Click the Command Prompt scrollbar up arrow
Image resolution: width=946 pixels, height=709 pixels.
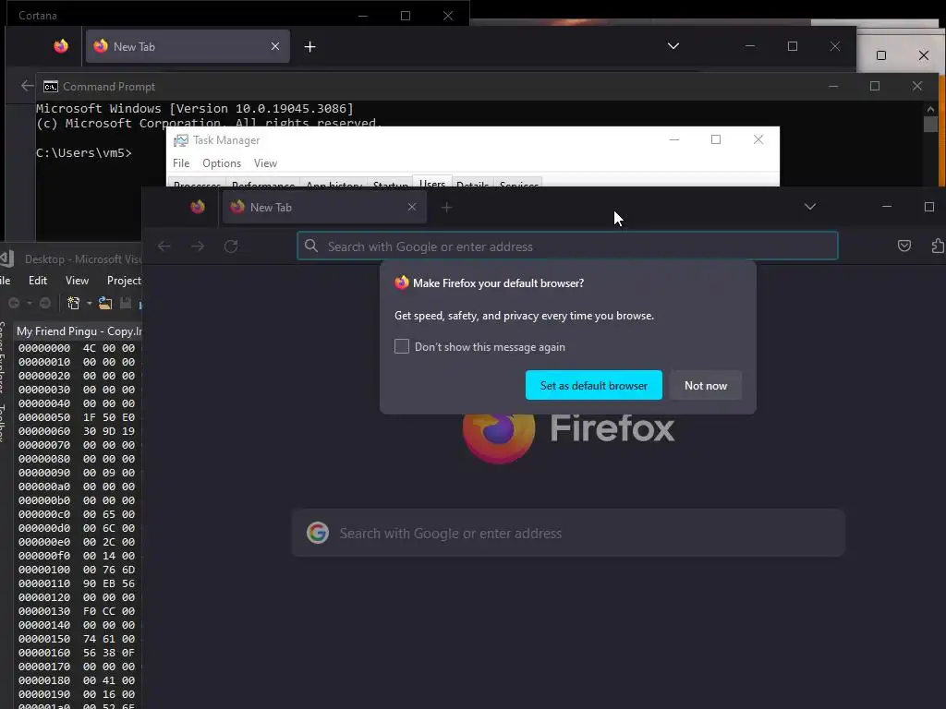click(x=930, y=109)
